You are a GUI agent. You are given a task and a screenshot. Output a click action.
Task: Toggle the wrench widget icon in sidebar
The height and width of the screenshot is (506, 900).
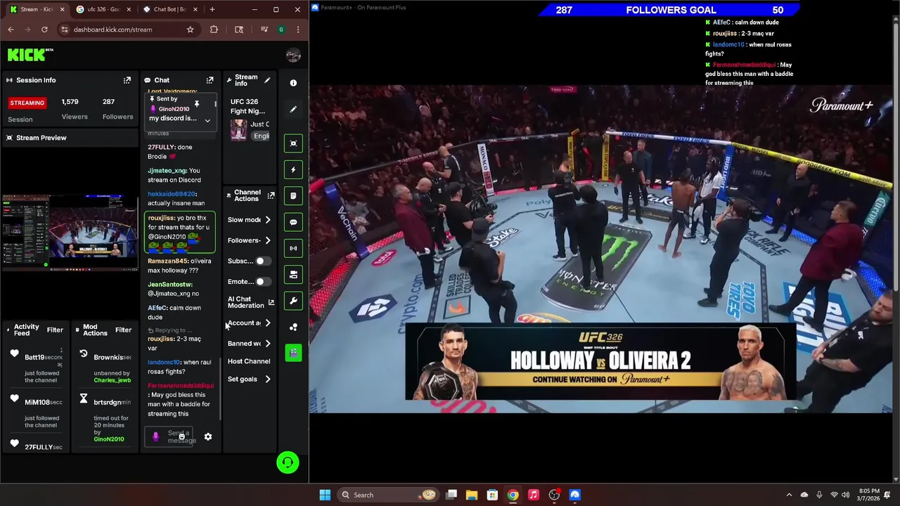pyautogui.click(x=293, y=301)
